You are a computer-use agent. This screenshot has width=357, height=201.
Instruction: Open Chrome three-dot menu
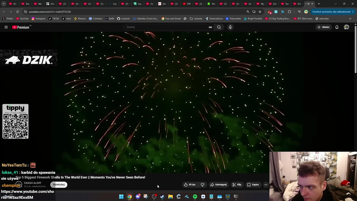pos(353,12)
